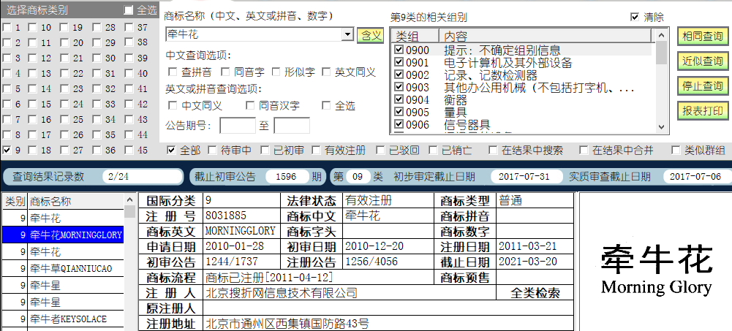Image resolution: width=732 pixels, height=331 pixels.
Task: Enable the 英文同义 option
Action: tap(326, 72)
